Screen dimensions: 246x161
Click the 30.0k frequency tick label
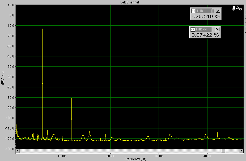(x=159, y=156)
